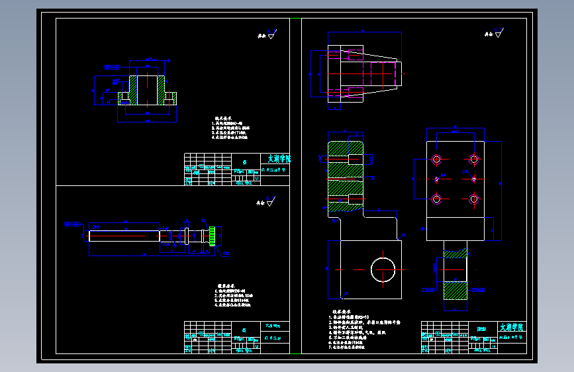
Task: Click the tolerance frame at the shaft's left end
Action: 72,224
